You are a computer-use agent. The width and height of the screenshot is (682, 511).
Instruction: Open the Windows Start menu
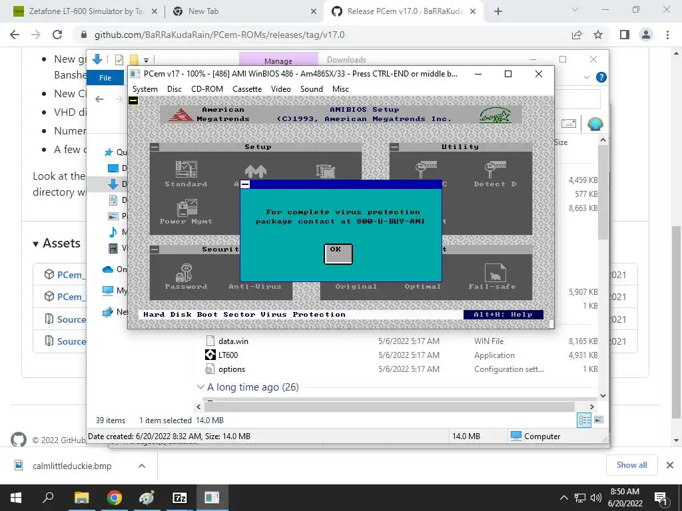[16, 498]
